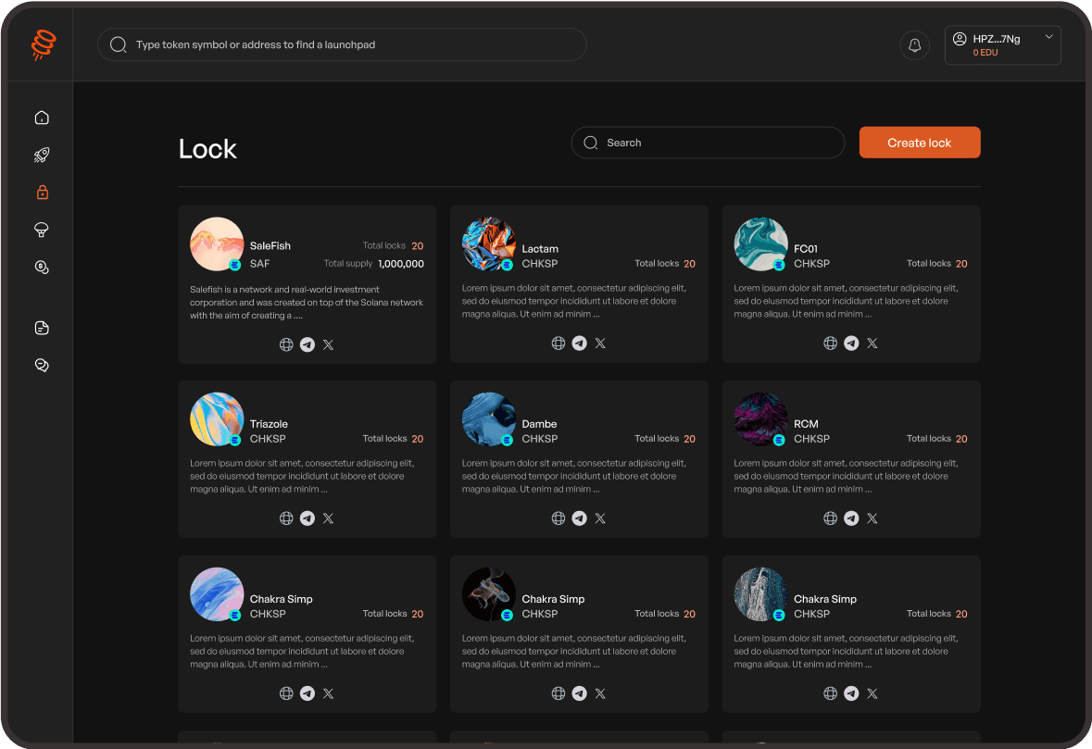Viewport: 1092px width, 749px height.
Task: Click the SaleFish token avatar image
Action: (217, 243)
